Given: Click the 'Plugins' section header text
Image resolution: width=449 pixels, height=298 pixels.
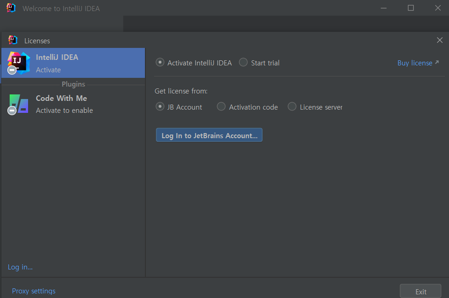Looking at the screenshot, I should [x=73, y=84].
